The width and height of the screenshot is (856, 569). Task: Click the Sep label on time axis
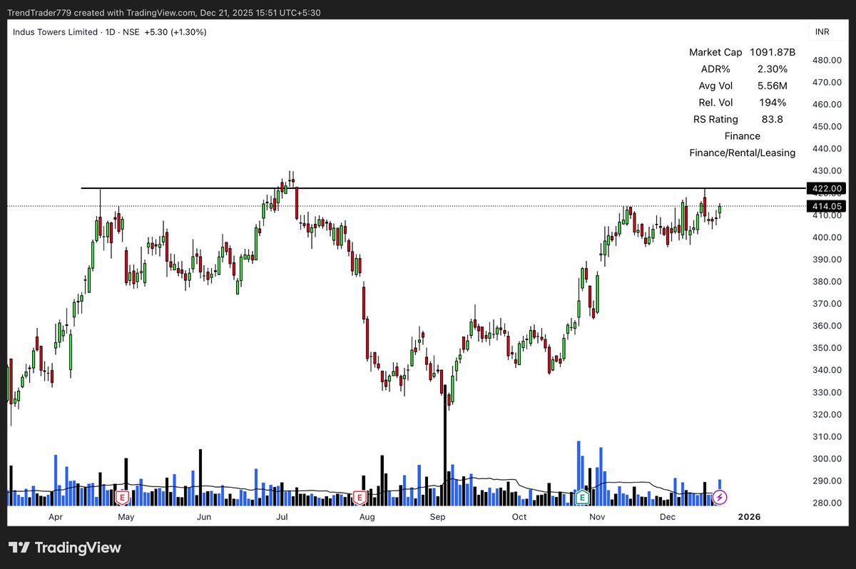[x=437, y=516]
